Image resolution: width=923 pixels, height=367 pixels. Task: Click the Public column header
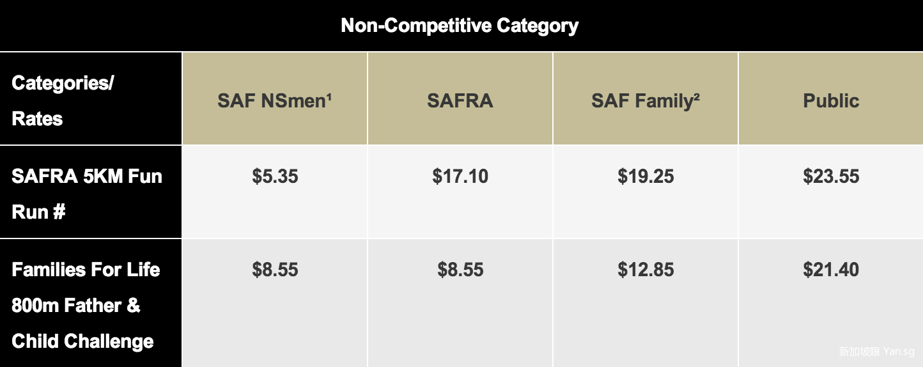point(831,101)
